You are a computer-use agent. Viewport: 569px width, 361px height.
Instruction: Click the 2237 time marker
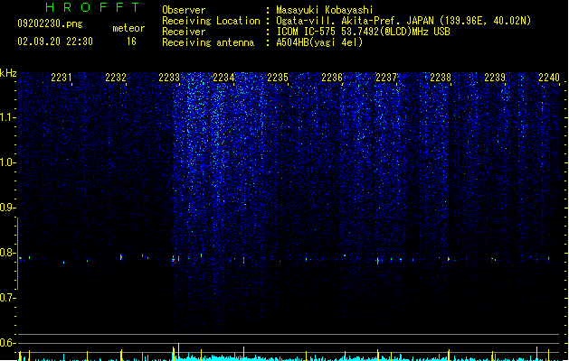[385, 77]
